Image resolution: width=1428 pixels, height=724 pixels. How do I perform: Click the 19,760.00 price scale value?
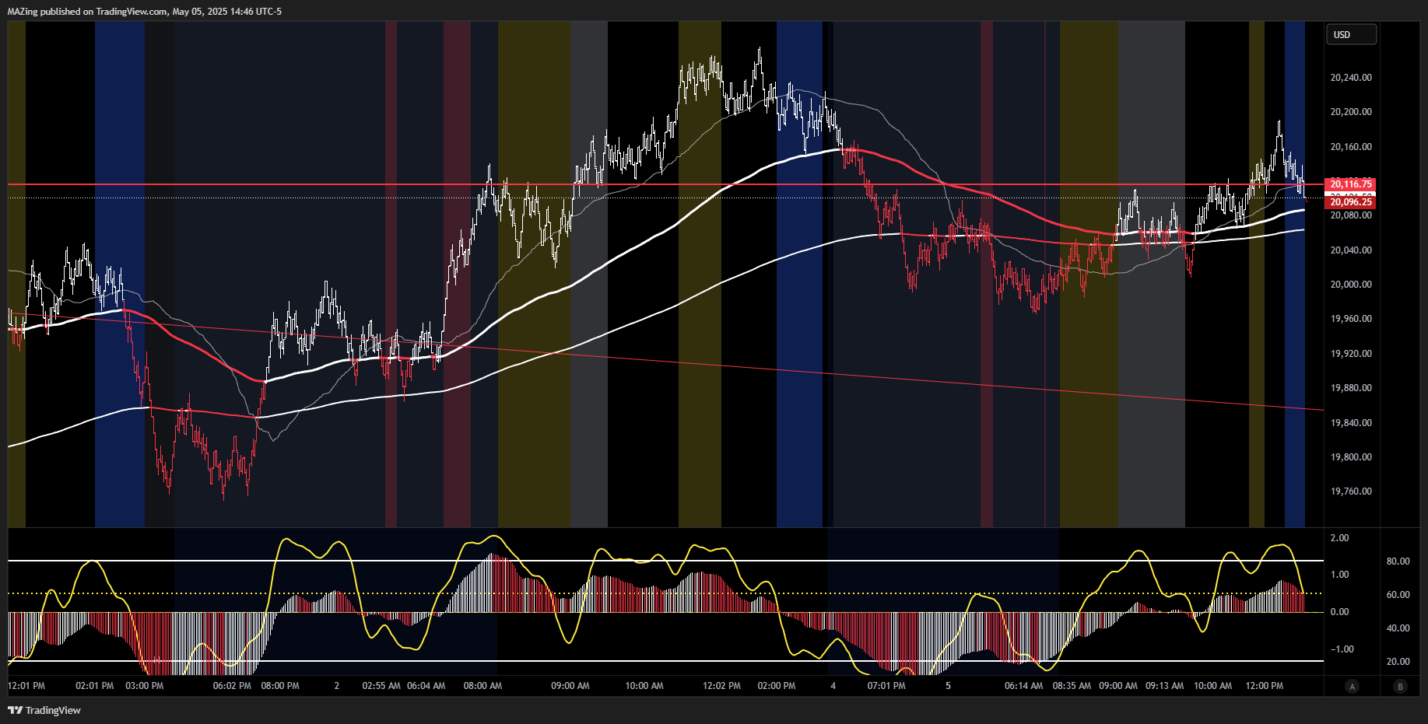[1351, 491]
